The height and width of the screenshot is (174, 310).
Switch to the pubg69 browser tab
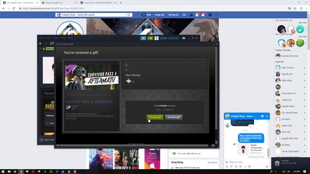point(59,3)
